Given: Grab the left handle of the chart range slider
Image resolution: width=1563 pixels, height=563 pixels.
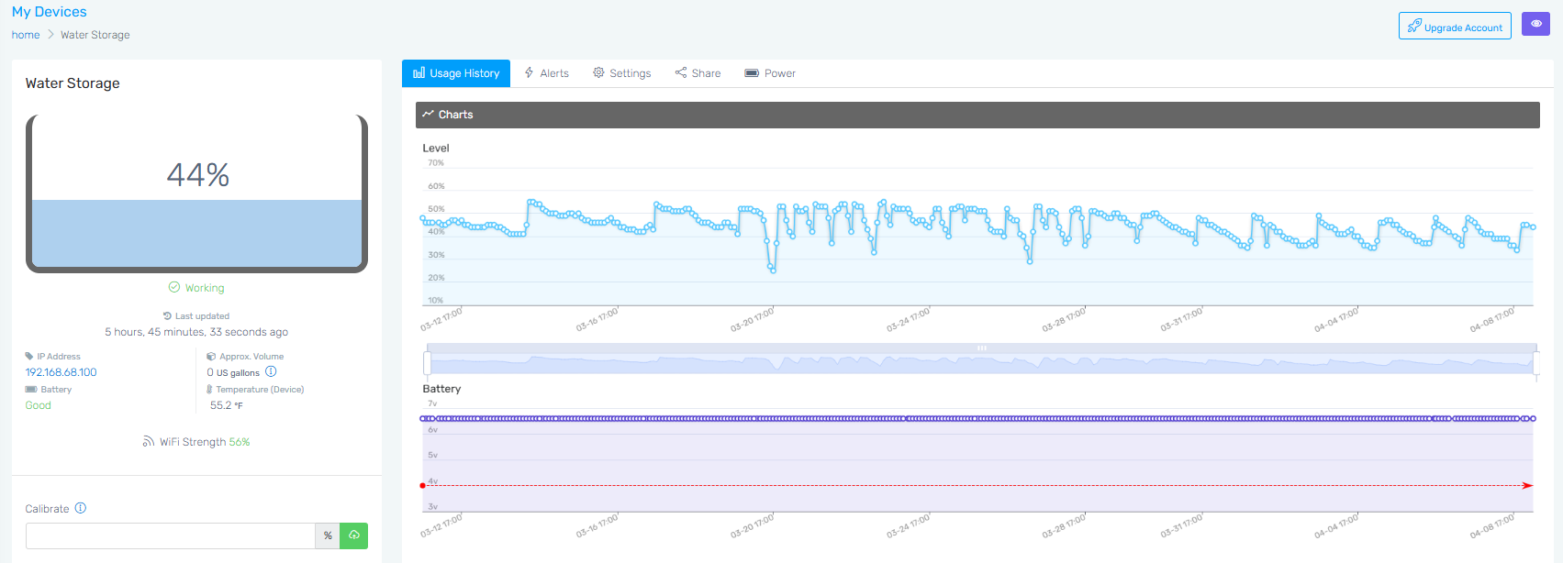Looking at the screenshot, I should tap(427, 362).
